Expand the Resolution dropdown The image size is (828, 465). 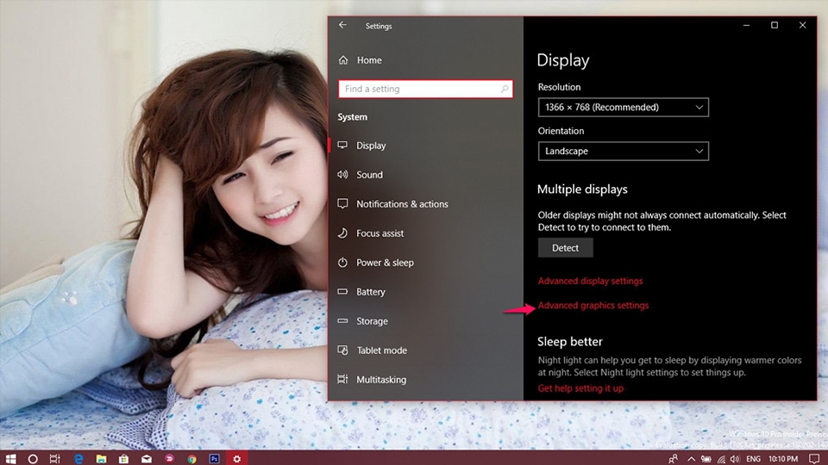623,107
